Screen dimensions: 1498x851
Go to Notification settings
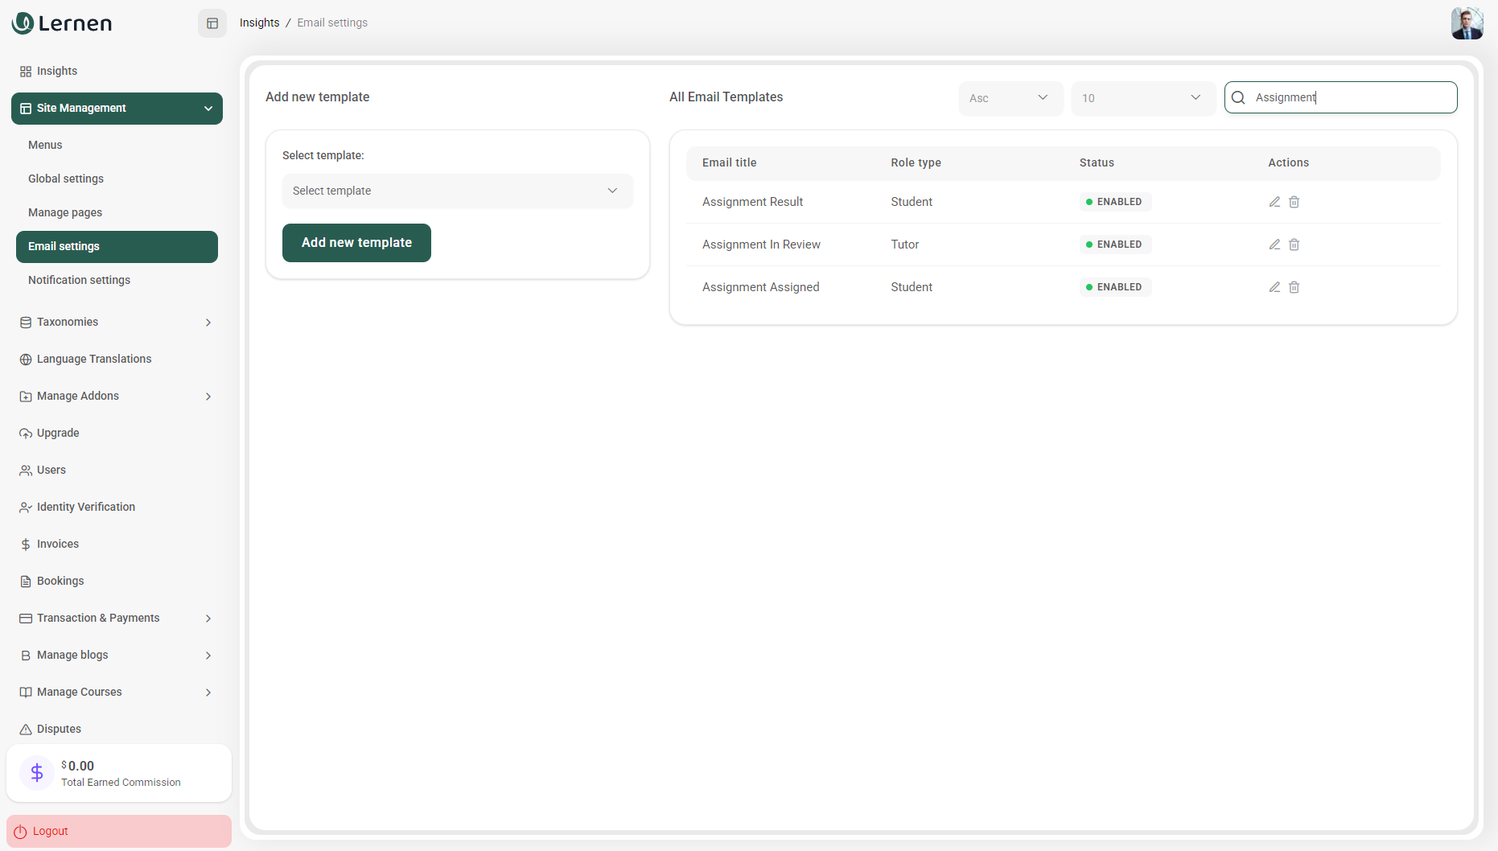(79, 280)
